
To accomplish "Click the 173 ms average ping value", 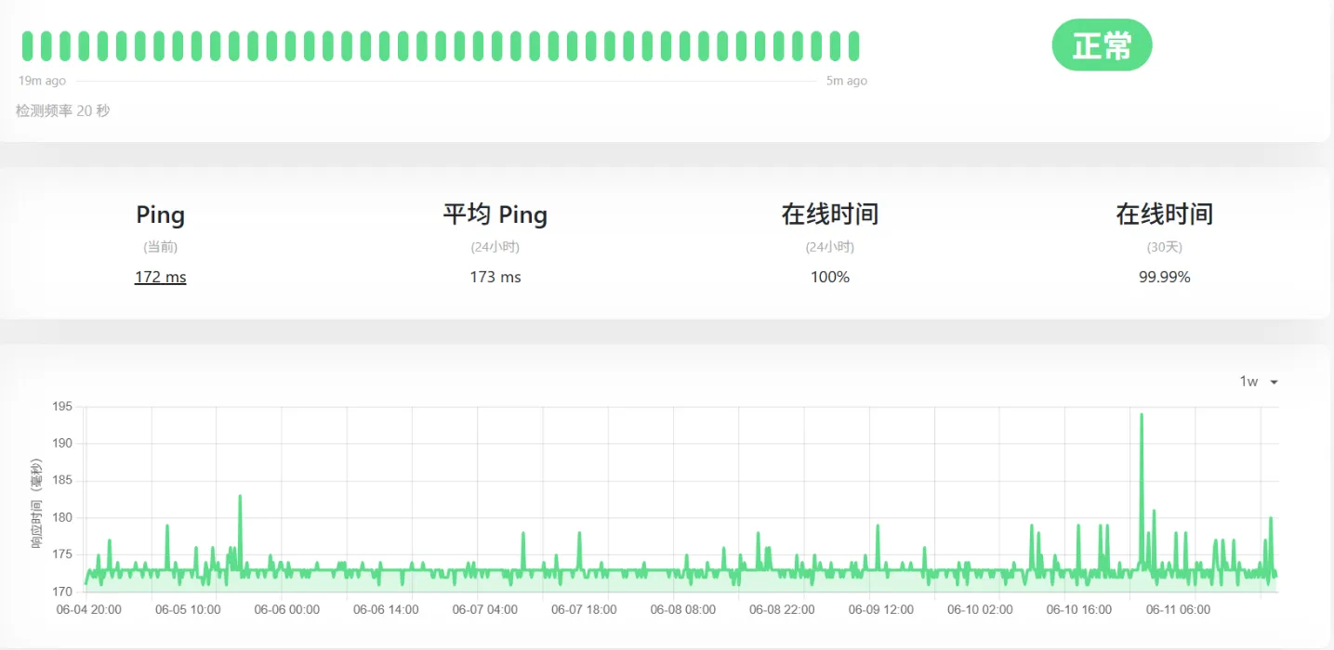I will coord(495,277).
